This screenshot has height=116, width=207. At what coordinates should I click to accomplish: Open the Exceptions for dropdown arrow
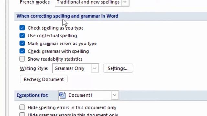pyautogui.click(x=115, y=95)
